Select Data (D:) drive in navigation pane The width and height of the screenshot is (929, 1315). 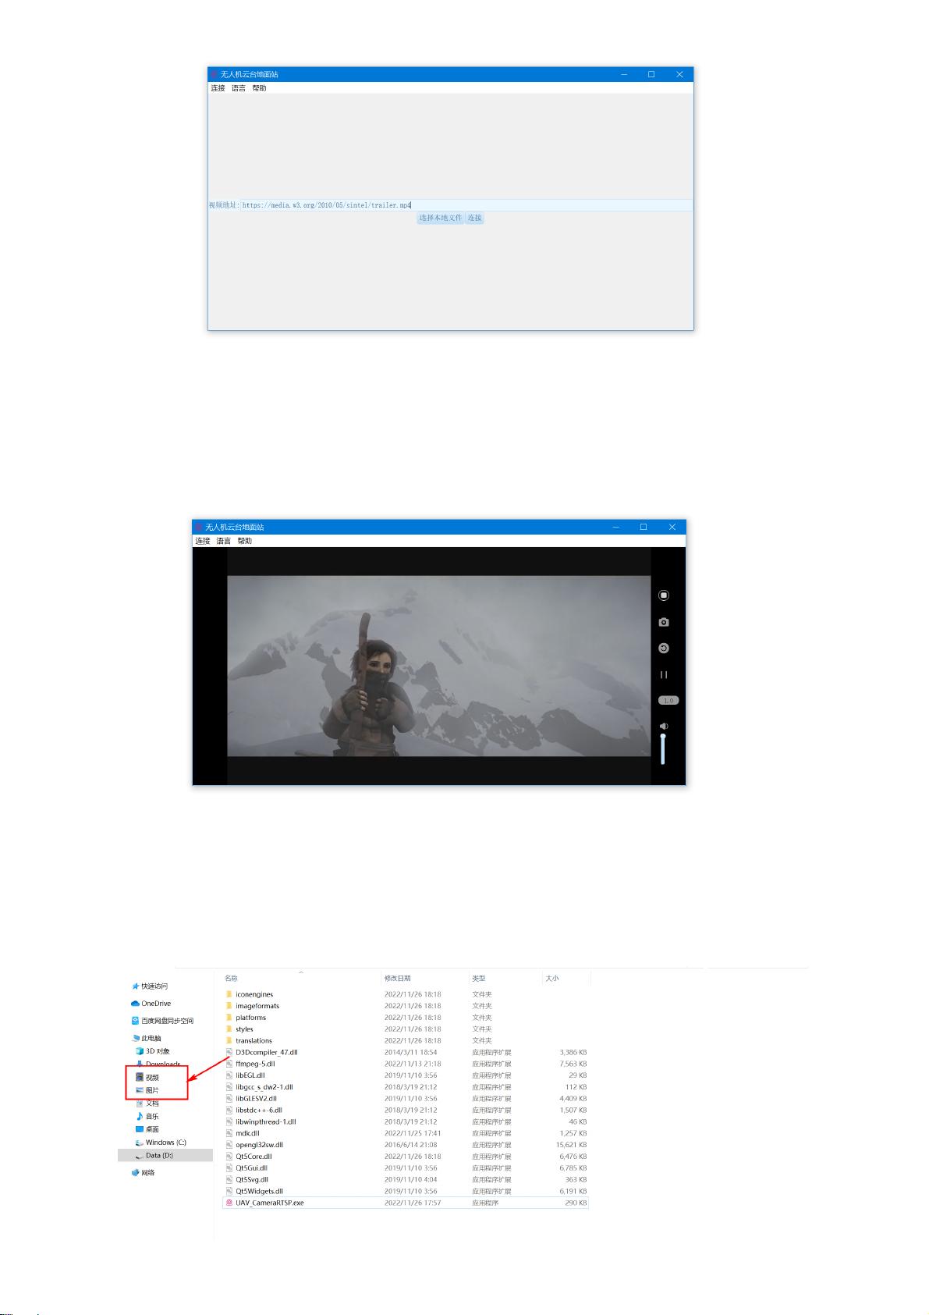[159, 1155]
